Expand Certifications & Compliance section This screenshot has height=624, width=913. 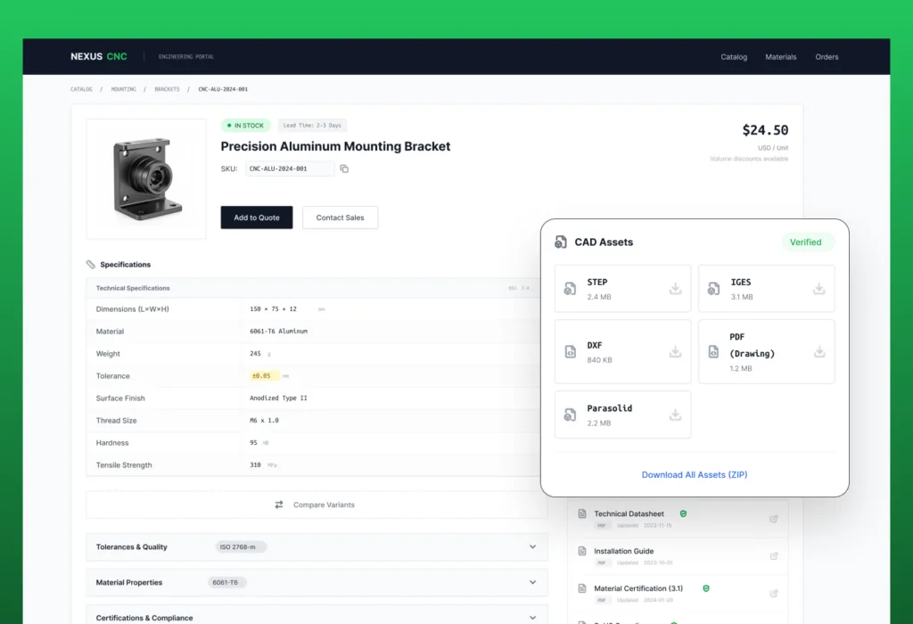pyautogui.click(x=532, y=617)
